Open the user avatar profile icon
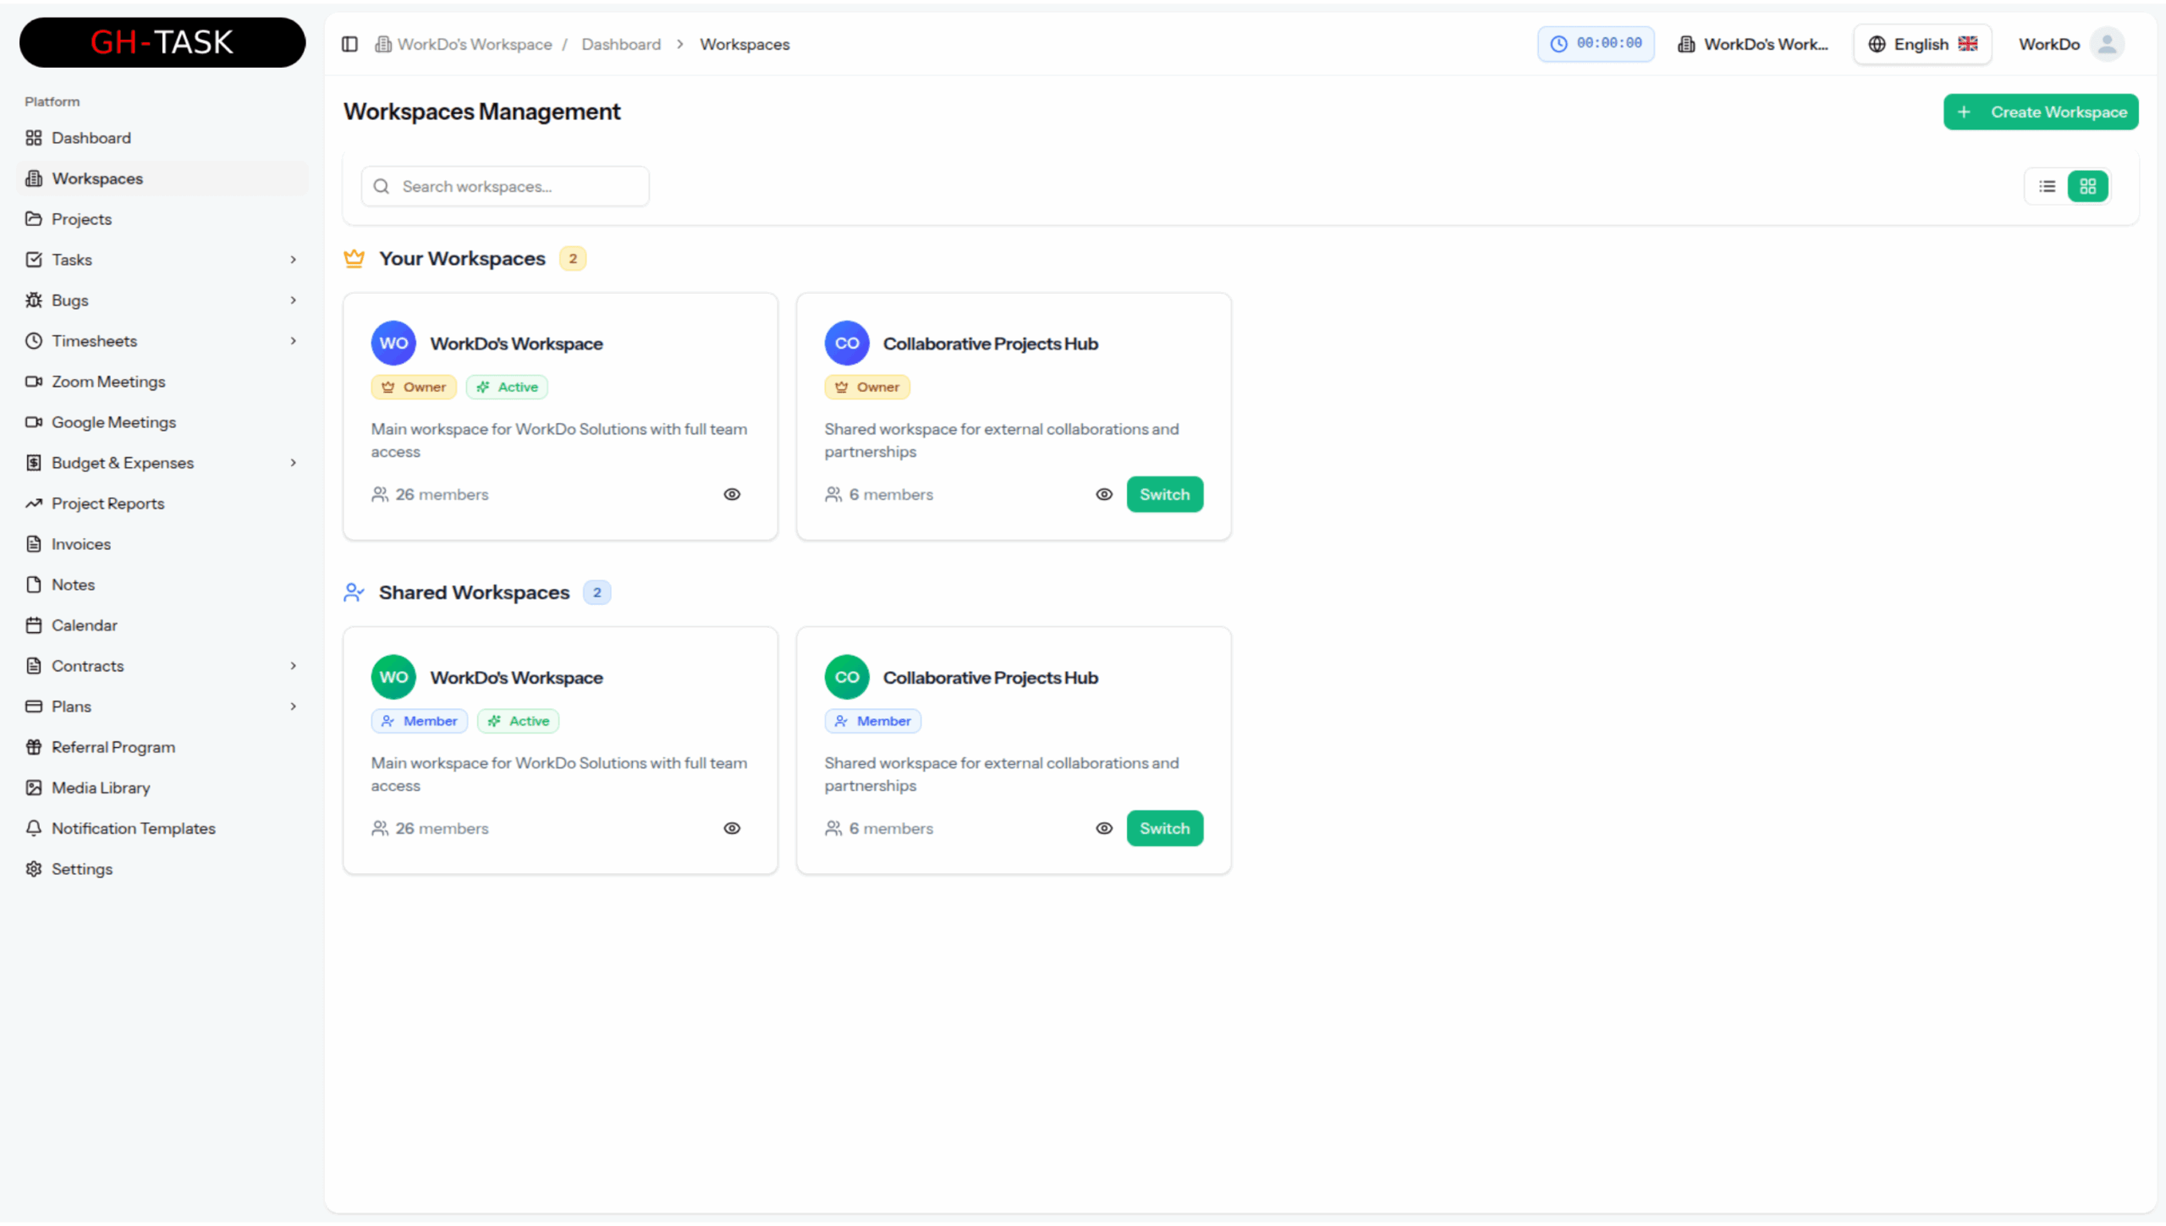The height and width of the screenshot is (1226, 2166). (x=2107, y=44)
